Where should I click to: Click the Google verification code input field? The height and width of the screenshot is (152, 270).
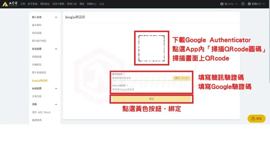pos(151,90)
